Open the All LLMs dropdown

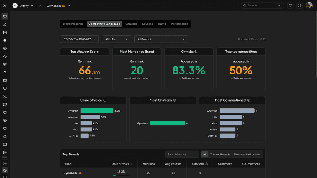[x=116, y=39]
